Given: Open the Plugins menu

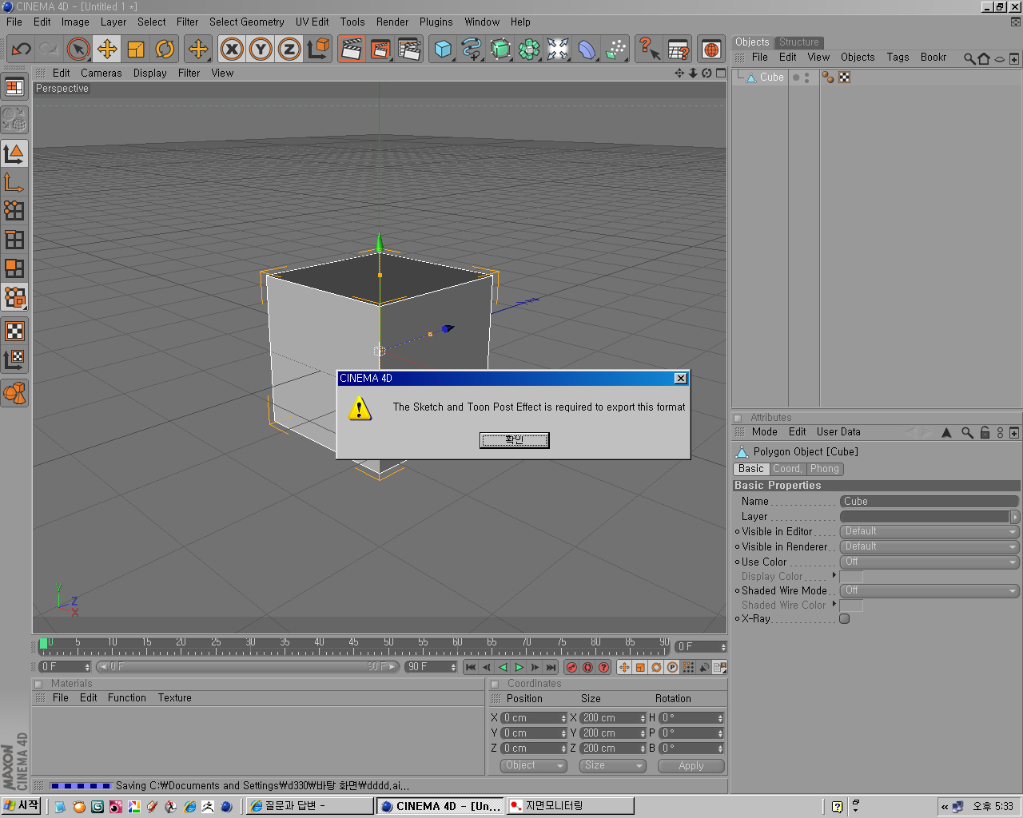Looking at the screenshot, I should coord(436,22).
